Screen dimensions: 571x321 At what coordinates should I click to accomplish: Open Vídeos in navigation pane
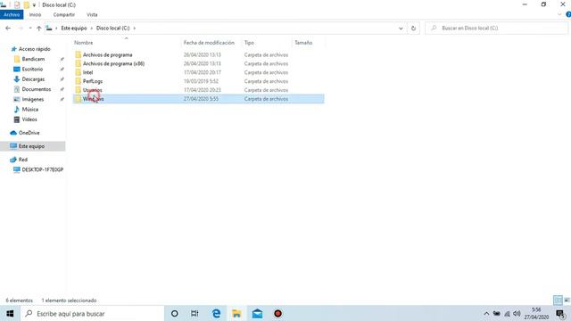[x=29, y=119]
